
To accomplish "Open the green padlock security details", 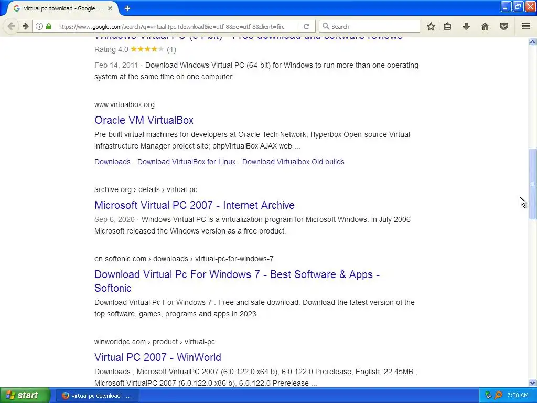I will coord(49,26).
